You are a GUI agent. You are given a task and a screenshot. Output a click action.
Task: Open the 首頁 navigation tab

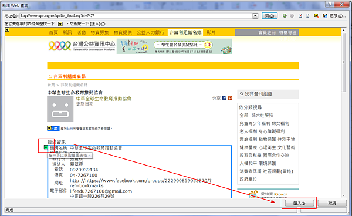[x=53, y=32]
